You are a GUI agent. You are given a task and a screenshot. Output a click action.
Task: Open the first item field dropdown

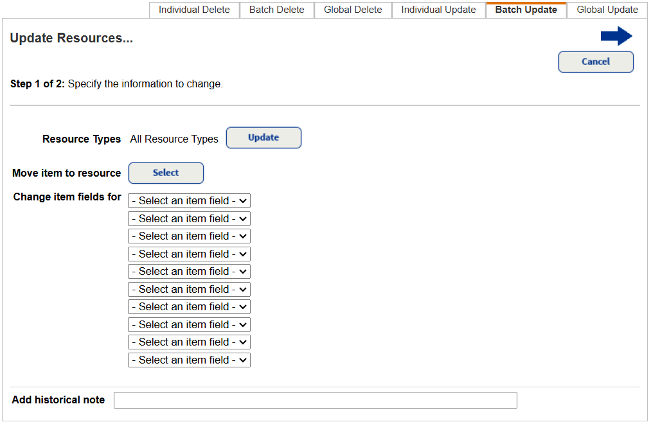189,200
